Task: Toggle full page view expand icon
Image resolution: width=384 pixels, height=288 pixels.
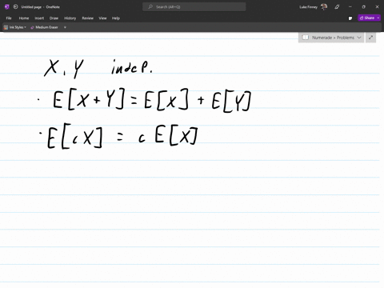Action: coord(370,38)
